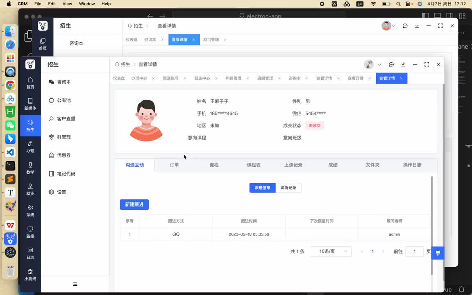The height and width of the screenshot is (295, 472).
Task: Switch to 文件夹 tab
Action: tap(373, 165)
